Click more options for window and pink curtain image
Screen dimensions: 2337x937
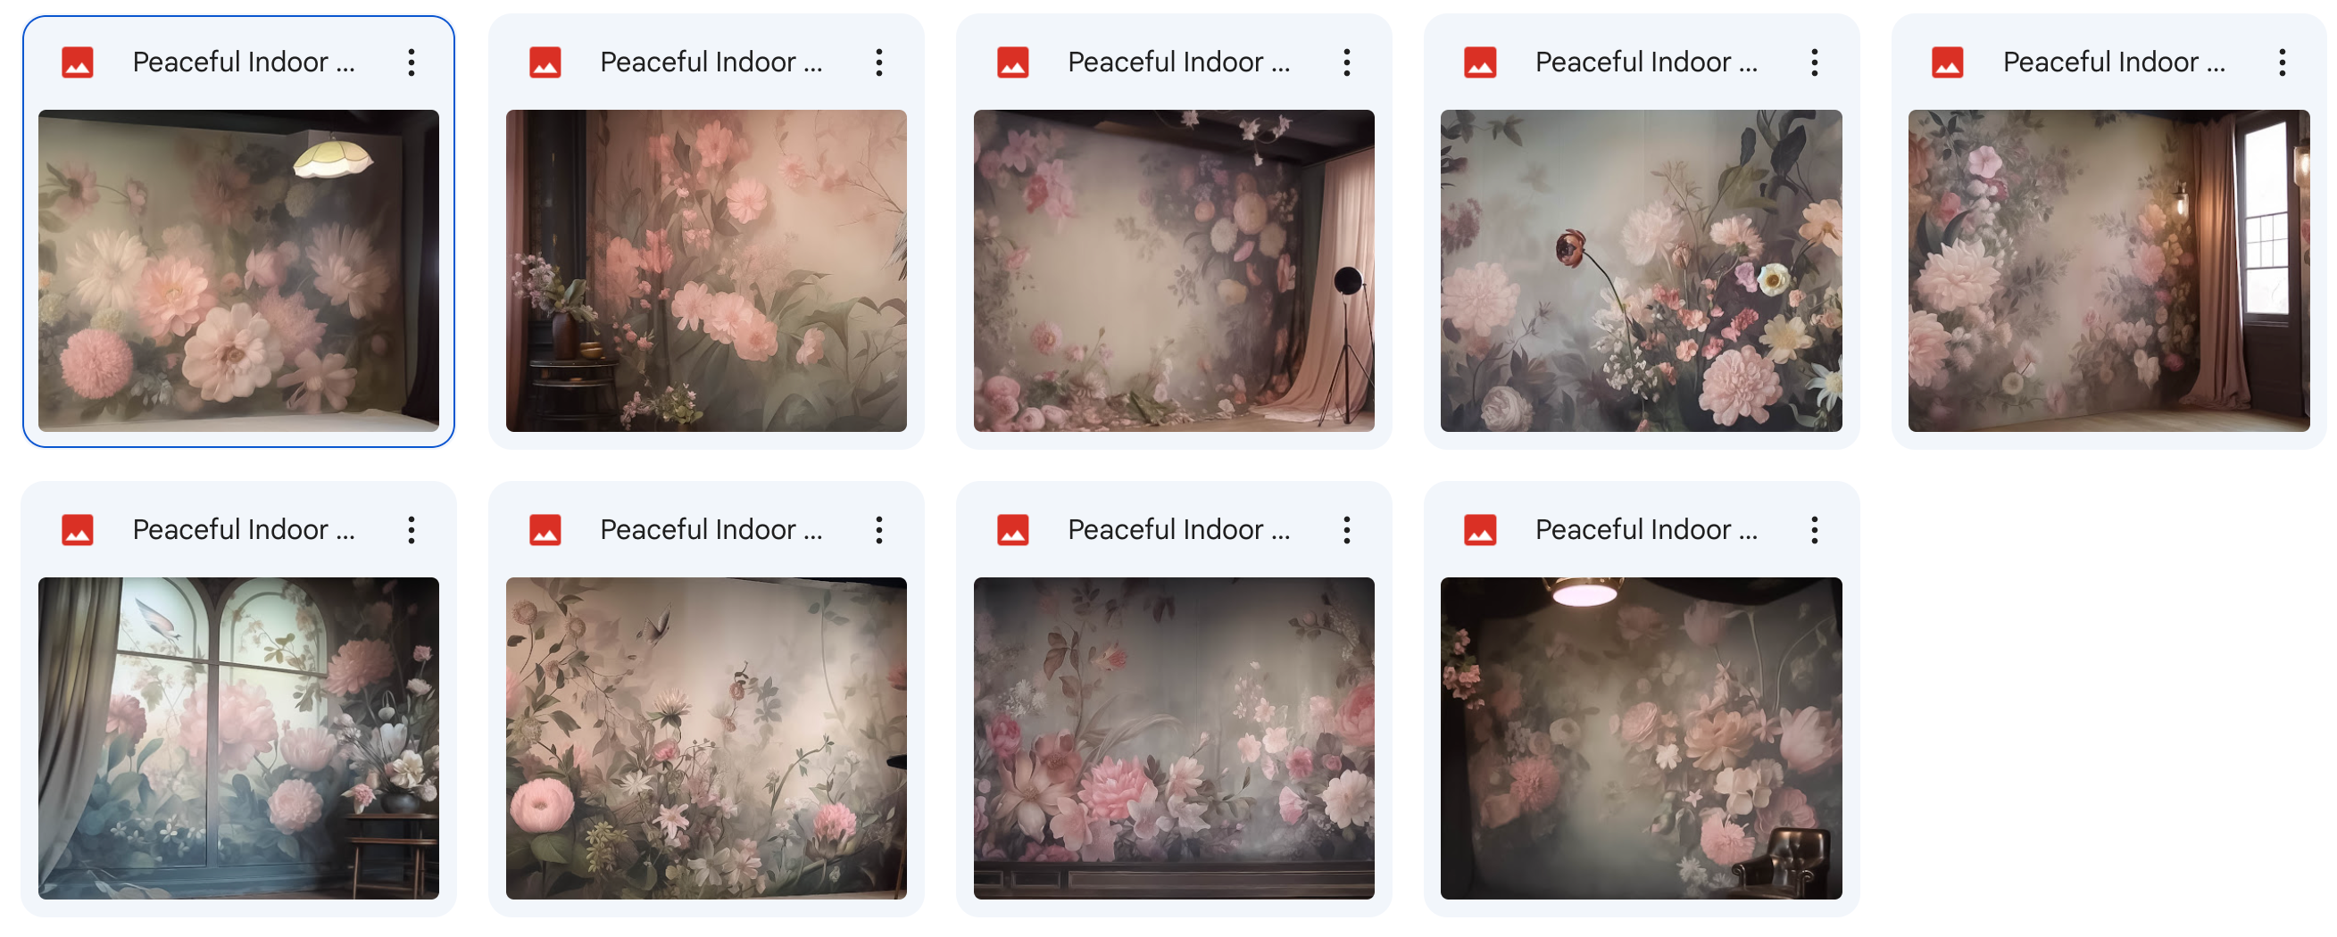(2282, 62)
